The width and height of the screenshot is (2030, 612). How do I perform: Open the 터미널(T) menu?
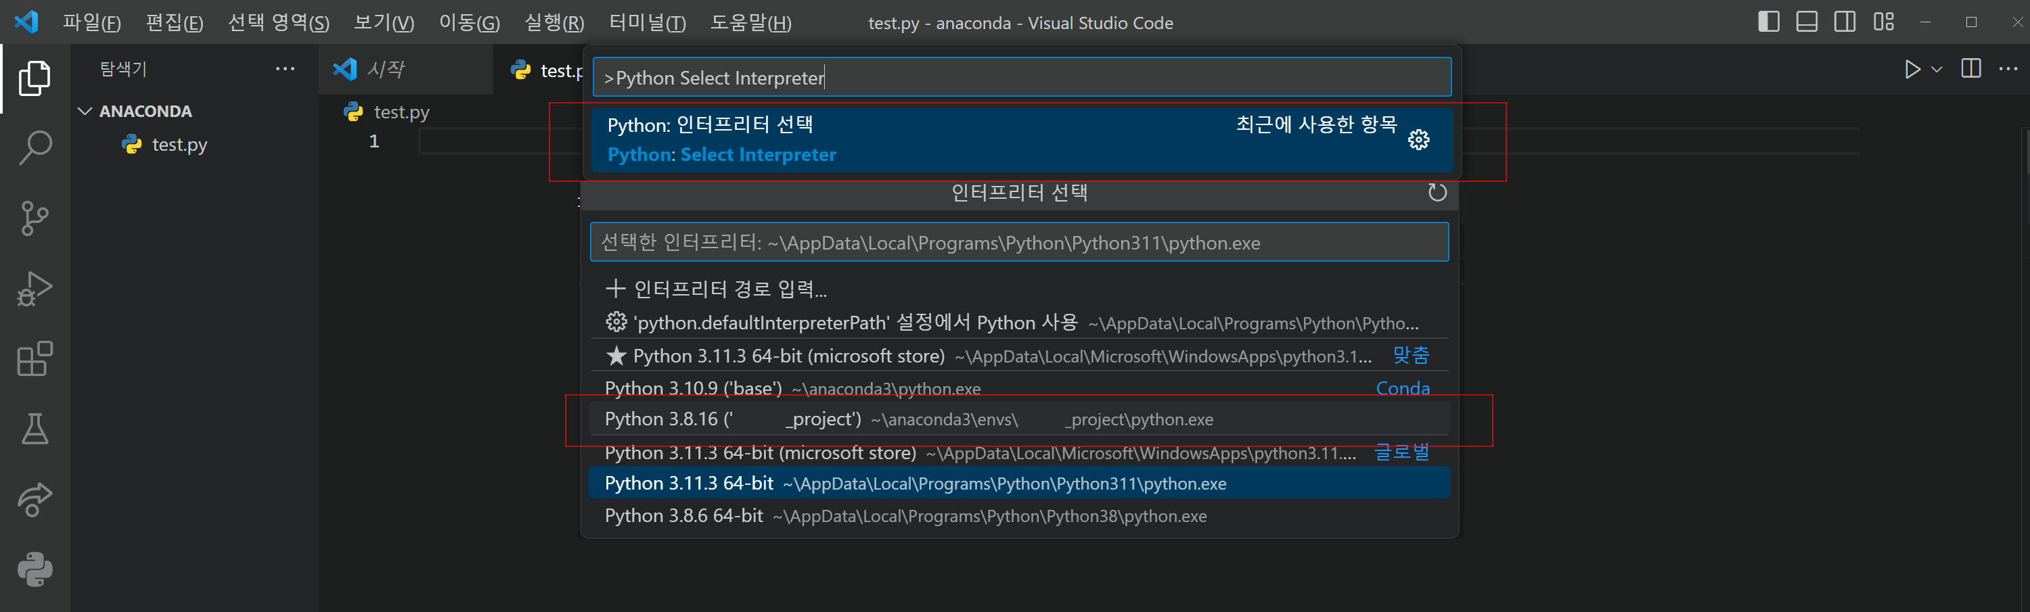647,22
